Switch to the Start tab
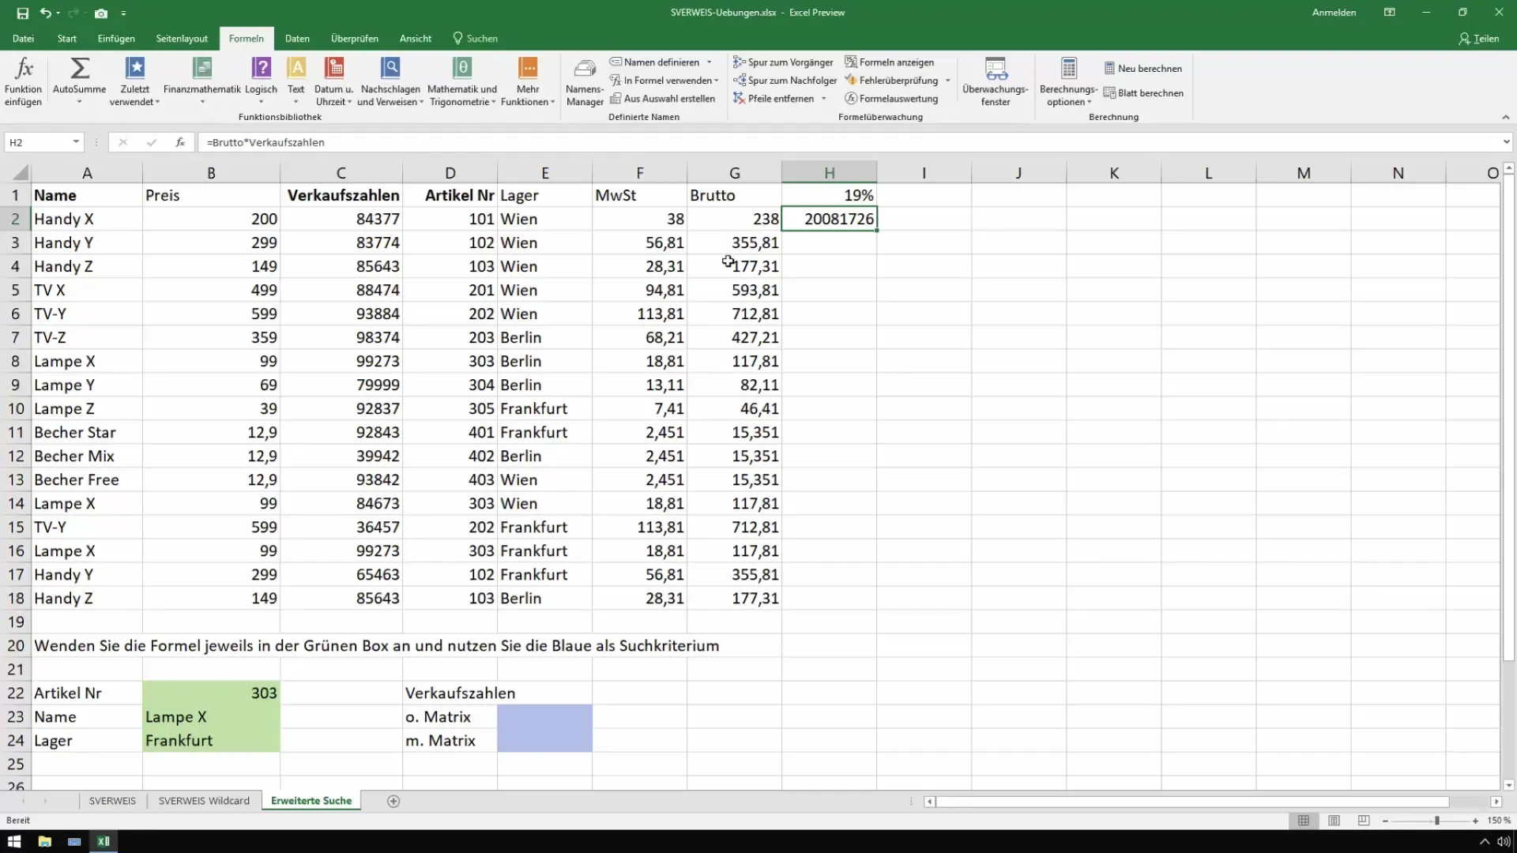This screenshot has height=853, width=1517. (67, 39)
